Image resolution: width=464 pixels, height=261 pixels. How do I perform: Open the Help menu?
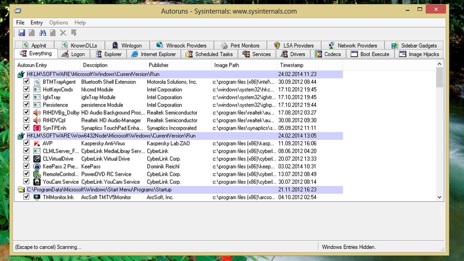[80, 23]
